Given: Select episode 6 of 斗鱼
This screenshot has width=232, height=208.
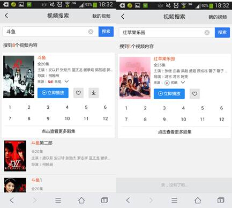Looking at the screenshot, I should (105, 107).
